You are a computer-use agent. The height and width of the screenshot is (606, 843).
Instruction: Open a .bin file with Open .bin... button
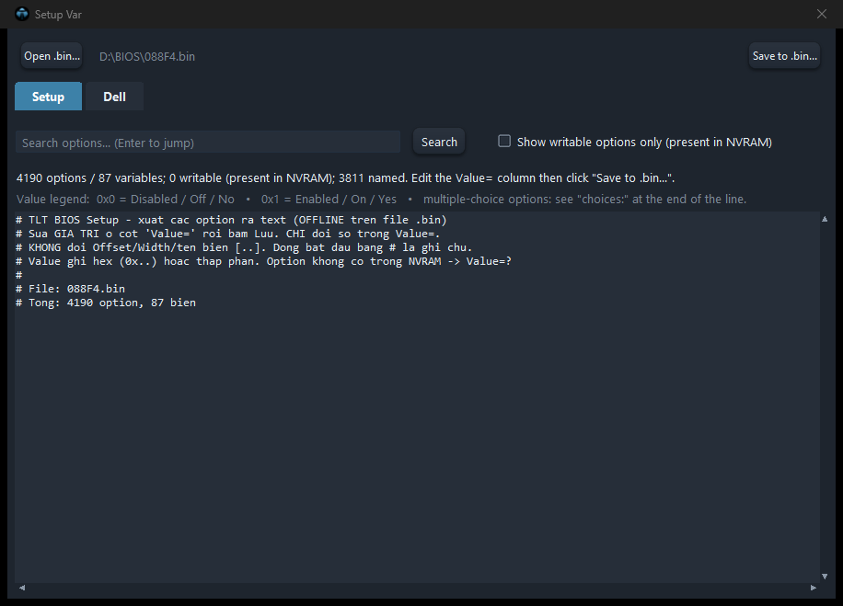[52, 56]
